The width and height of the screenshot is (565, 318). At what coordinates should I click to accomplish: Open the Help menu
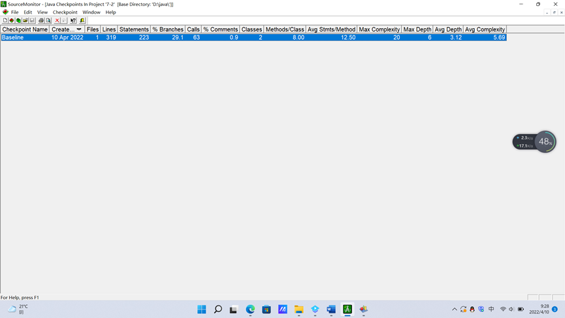point(110,12)
